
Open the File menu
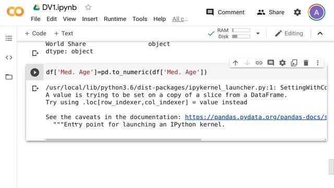(35, 19)
